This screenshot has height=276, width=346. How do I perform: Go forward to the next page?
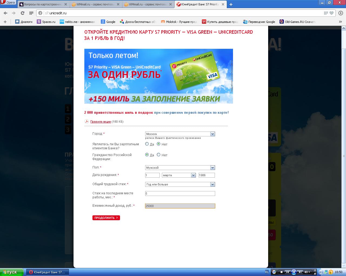pos(14,13)
